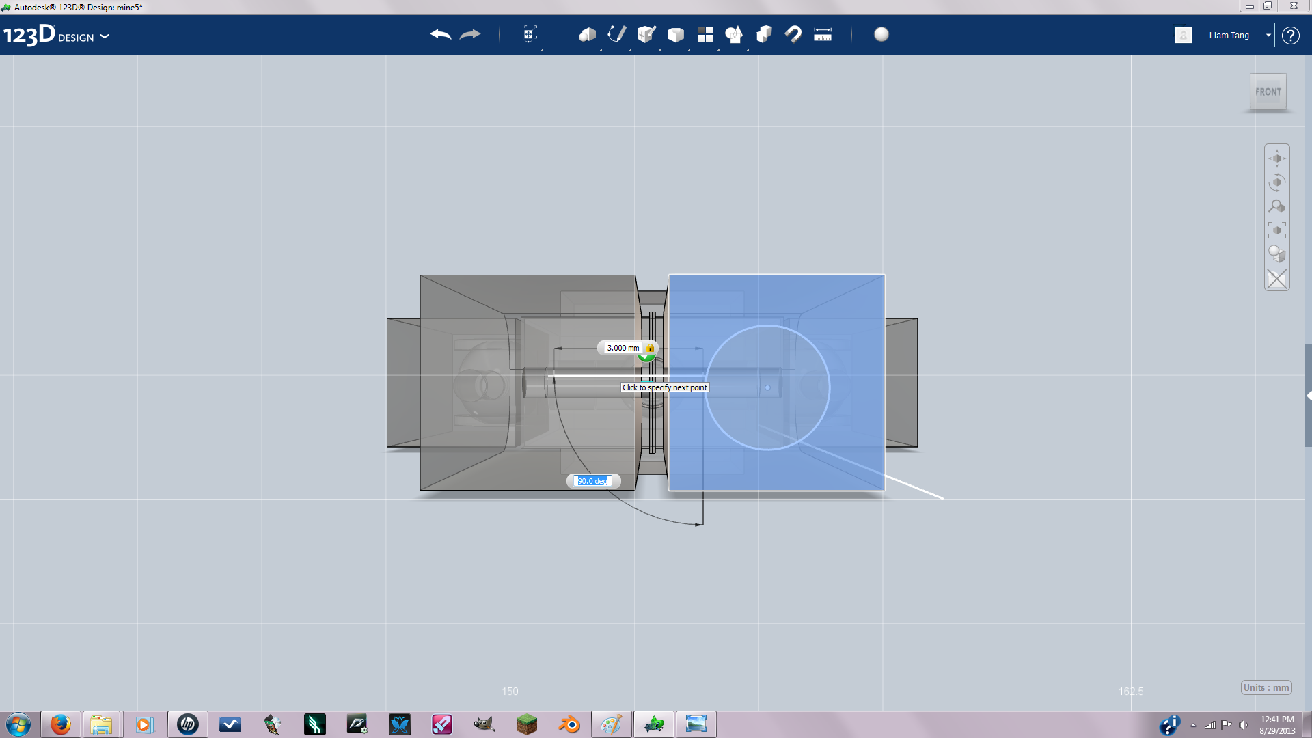Toggle the hide sketches crossed icon
This screenshot has width=1312, height=738.
[x=1276, y=279]
